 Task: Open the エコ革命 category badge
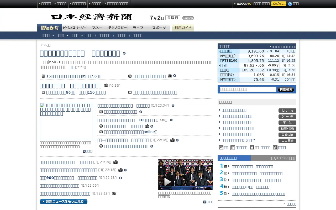(x=287, y=141)
